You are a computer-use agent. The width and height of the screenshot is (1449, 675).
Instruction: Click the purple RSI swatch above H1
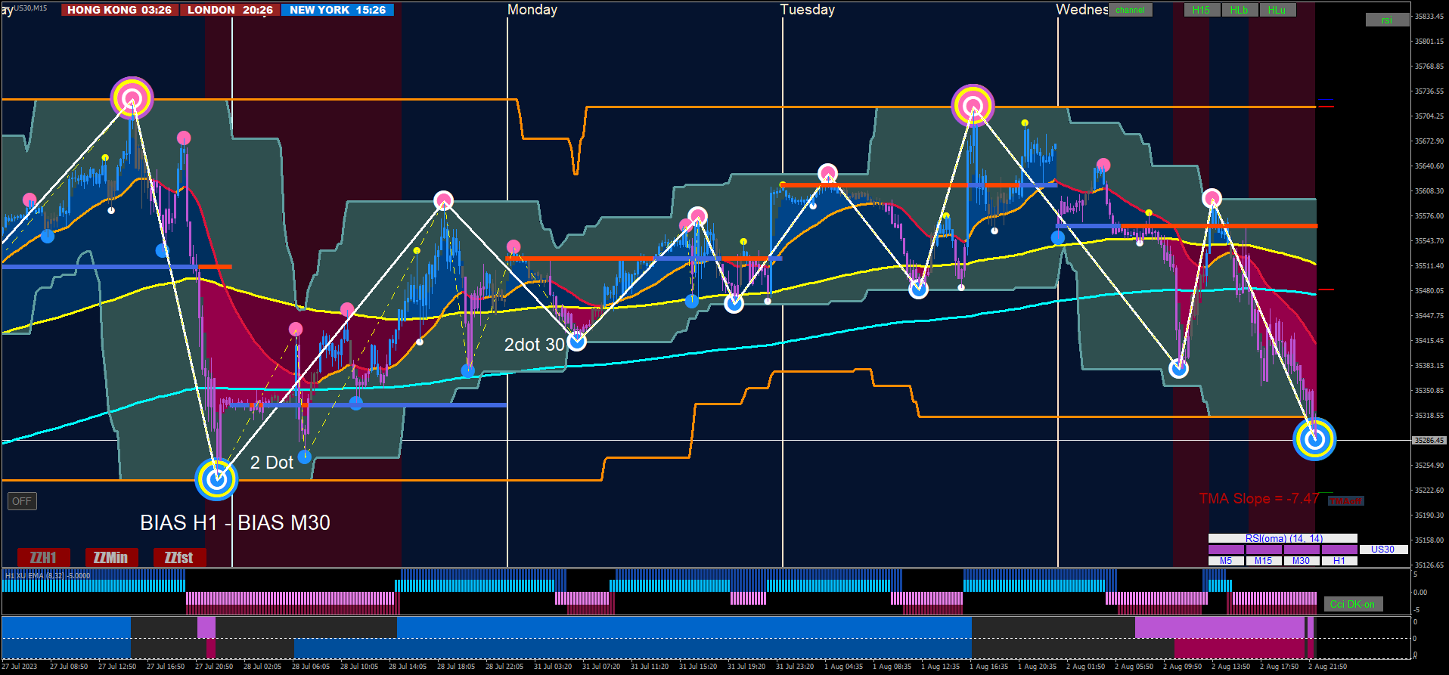[1339, 550]
